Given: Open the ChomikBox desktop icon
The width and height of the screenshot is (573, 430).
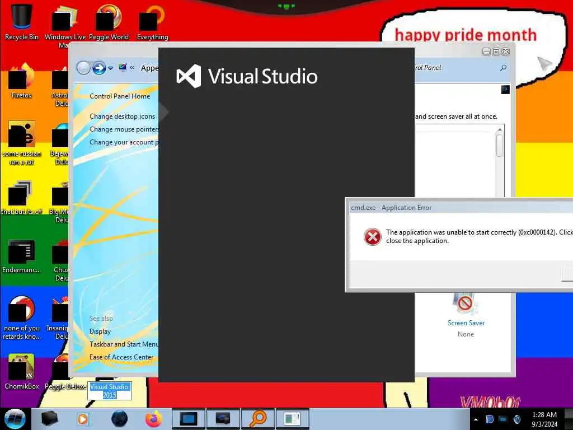Looking at the screenshot, I should pos(22,371).
